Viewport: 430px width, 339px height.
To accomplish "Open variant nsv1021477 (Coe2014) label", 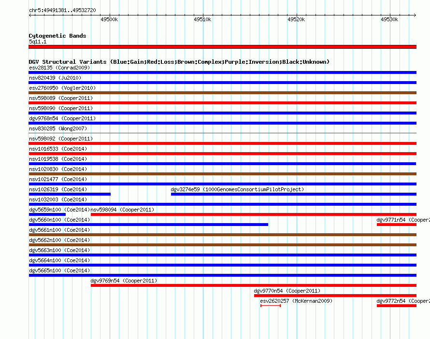I will click(x=58, y=179).
